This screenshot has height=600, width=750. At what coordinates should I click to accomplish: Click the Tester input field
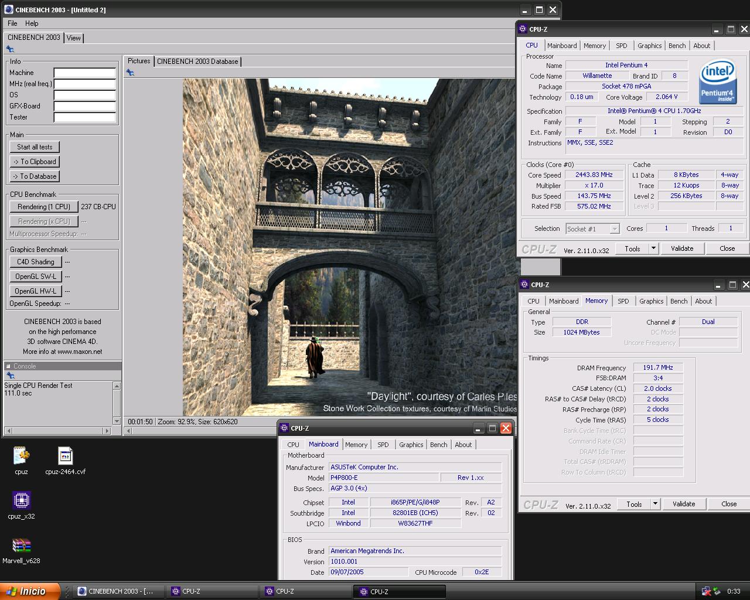tap(85, 117)
